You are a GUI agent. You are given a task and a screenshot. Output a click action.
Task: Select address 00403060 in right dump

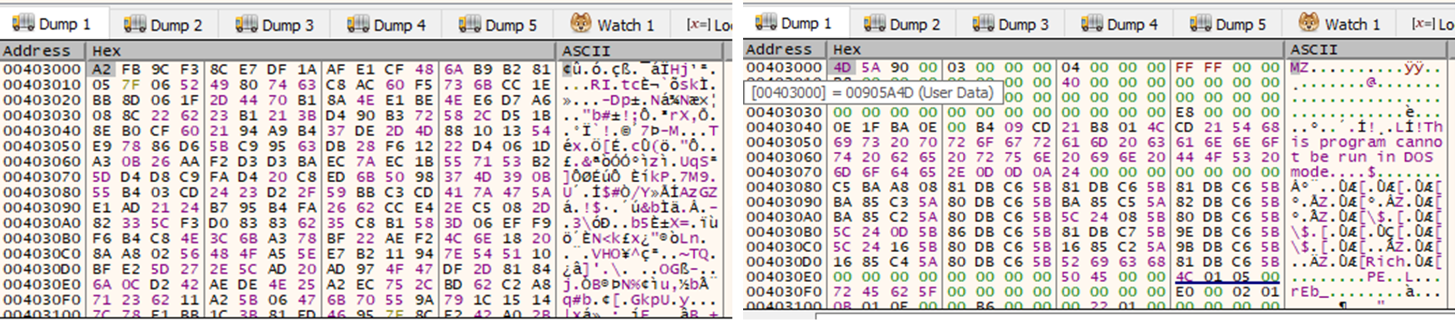(784, 156)
